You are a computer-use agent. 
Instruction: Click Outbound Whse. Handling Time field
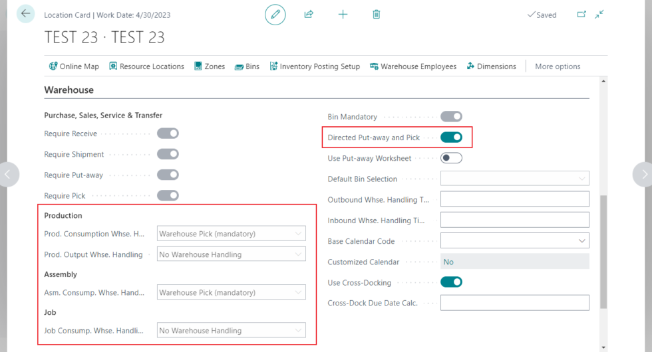515,199
